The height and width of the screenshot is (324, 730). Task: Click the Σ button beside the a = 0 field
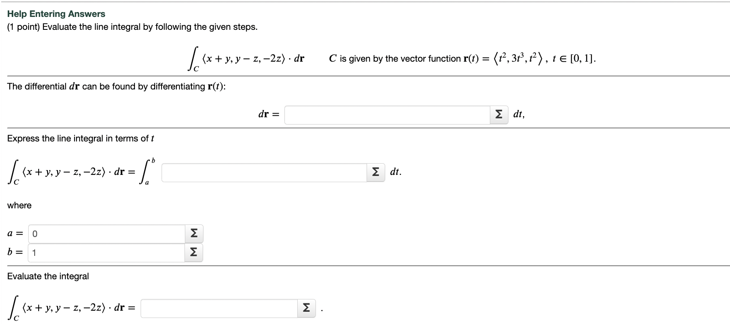(x=194, y=233)
